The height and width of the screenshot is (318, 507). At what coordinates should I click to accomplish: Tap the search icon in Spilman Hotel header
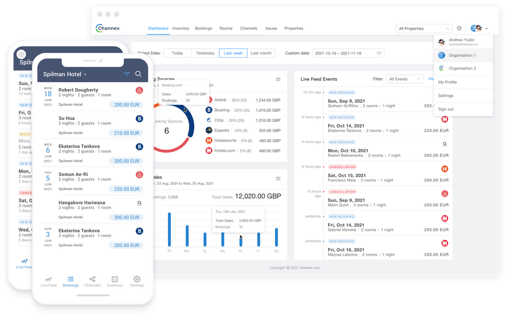point(138,74)
